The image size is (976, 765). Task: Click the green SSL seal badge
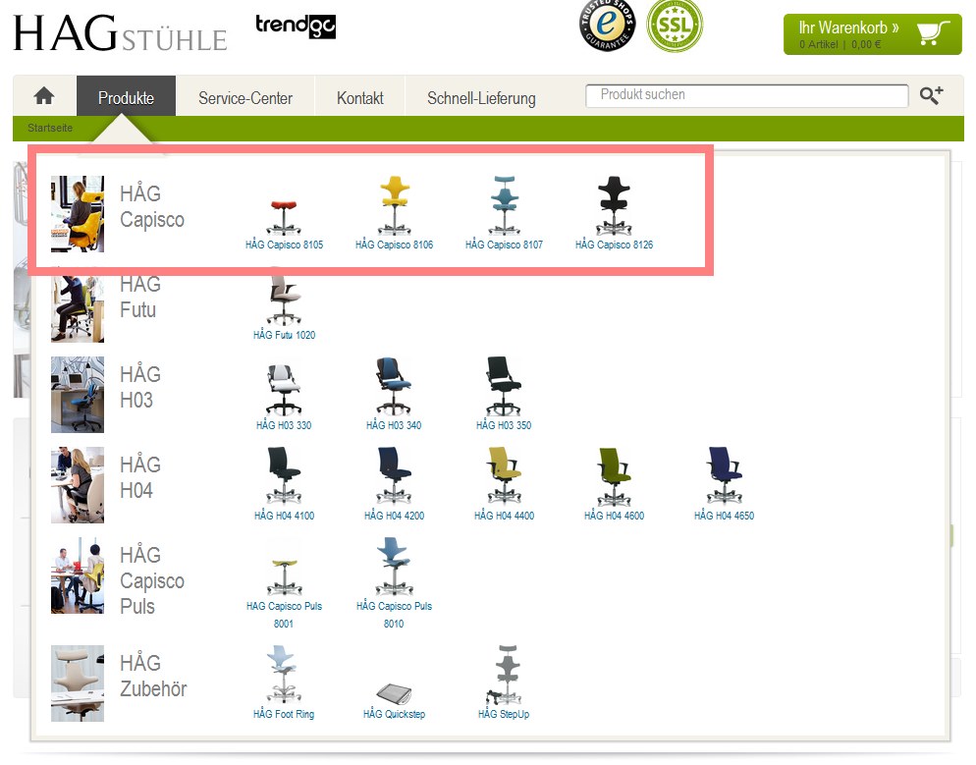(x=675, y=26)
